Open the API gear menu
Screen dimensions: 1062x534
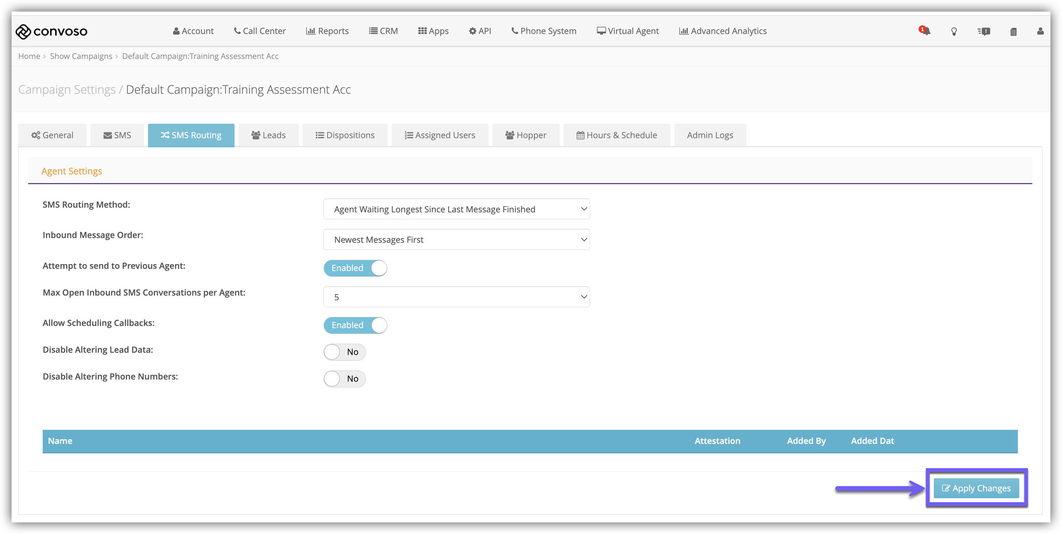tap(480, 31)
